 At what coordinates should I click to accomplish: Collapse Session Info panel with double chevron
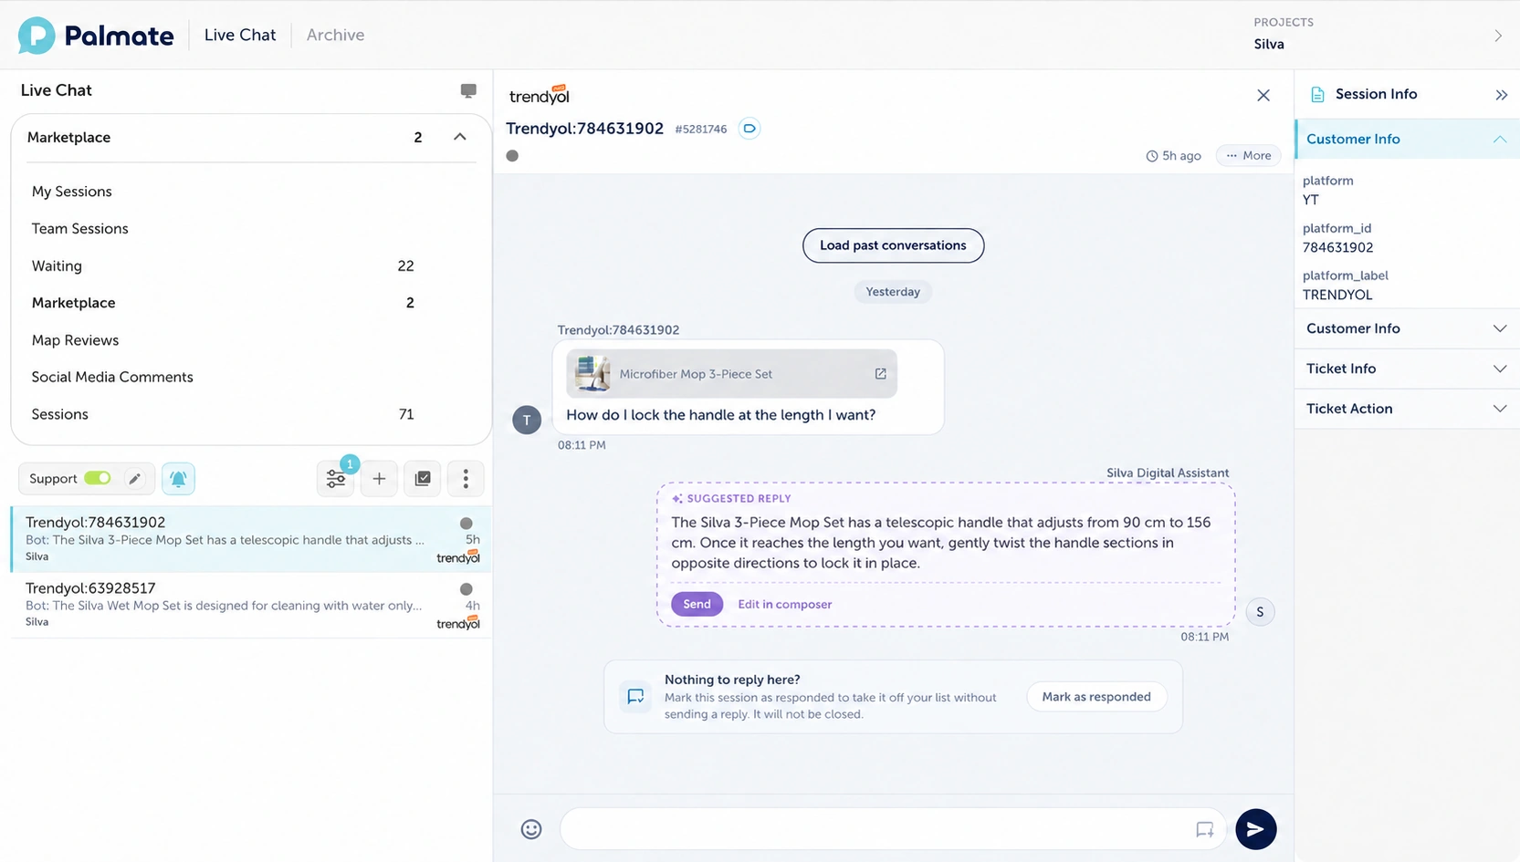pos(1501,95)
